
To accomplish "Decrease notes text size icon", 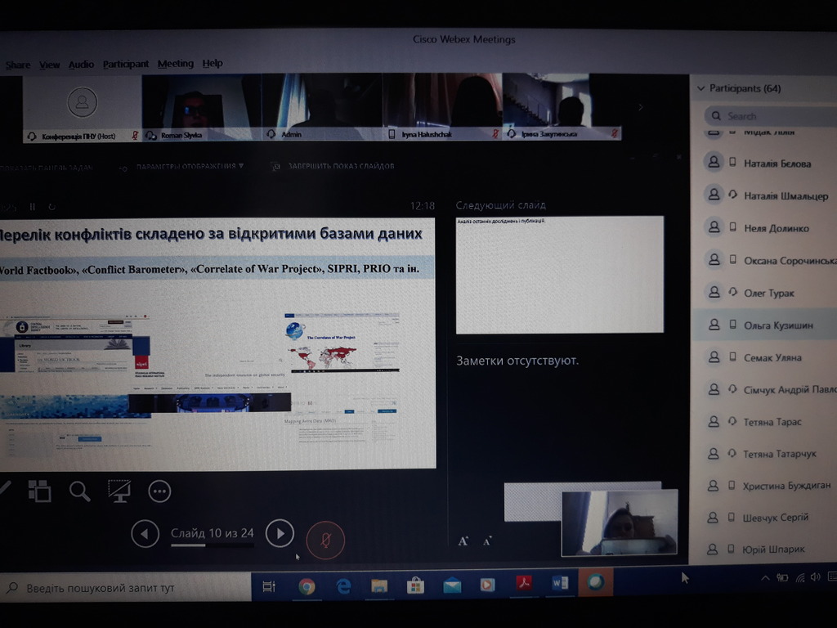I will click(487, 541).
